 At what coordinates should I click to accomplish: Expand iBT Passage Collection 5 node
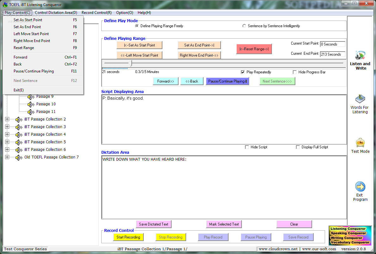pyautogui.click(x=7, y=142)
